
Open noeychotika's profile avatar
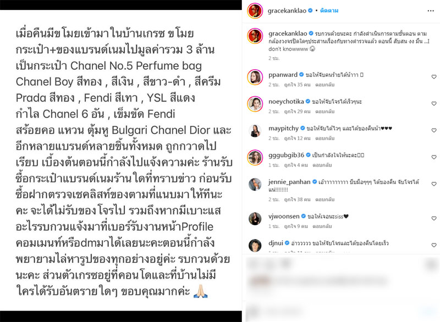pos(255,104)
